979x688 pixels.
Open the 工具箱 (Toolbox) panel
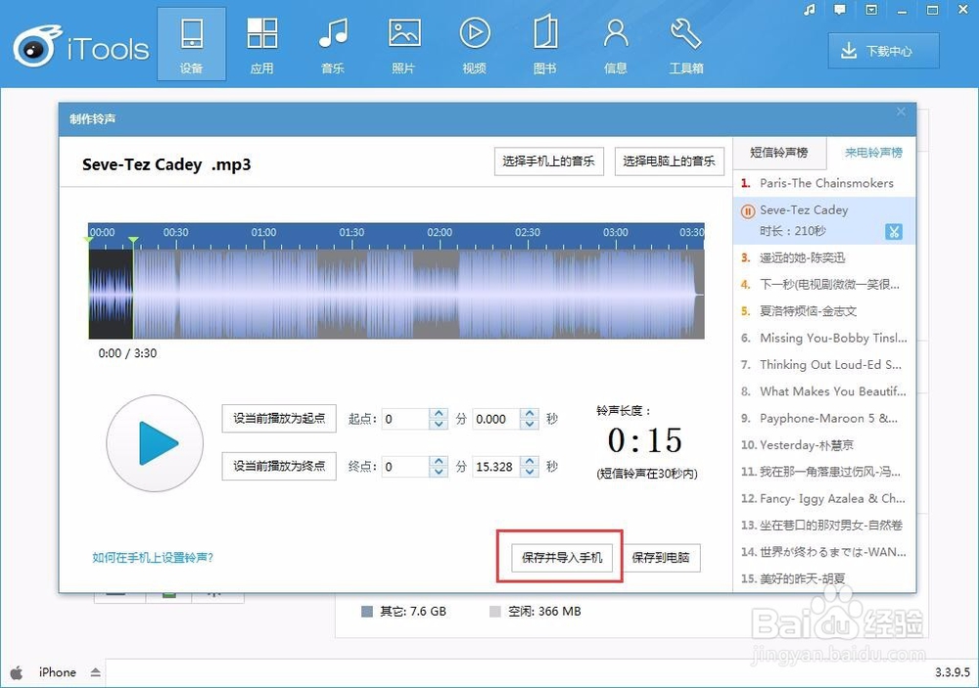[x=685, y=43]
